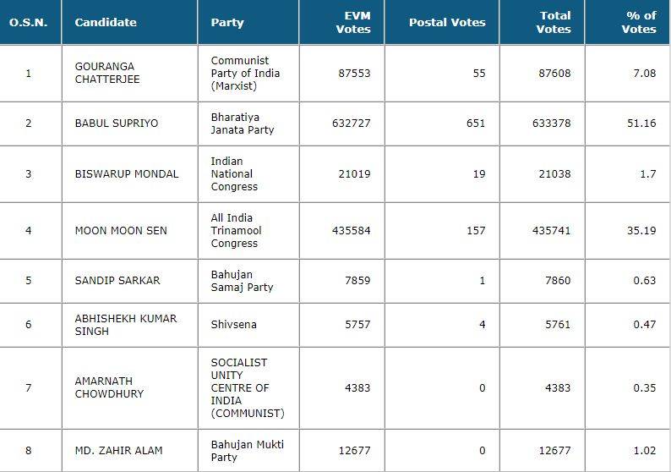Click the EVM Votes column header
Viewport: 671px width, 472px height.
point(353,22)
